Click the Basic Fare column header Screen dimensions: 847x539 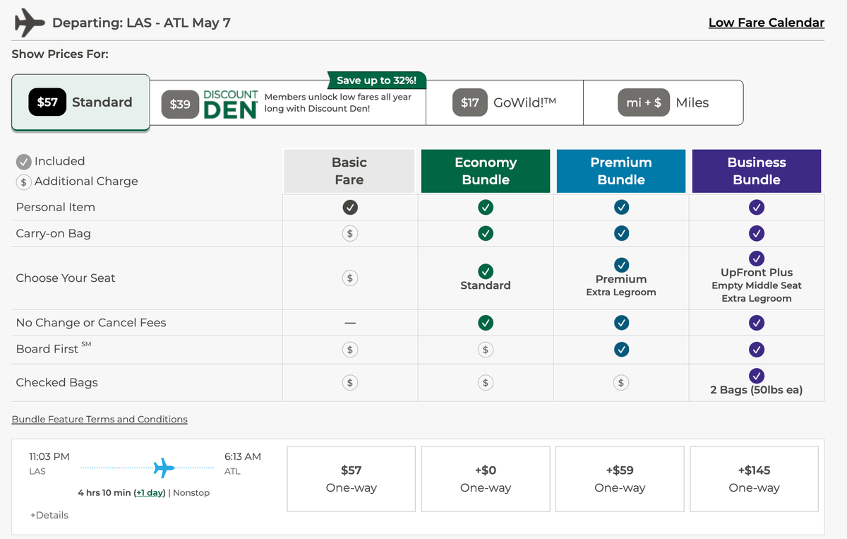pos(349,171)
